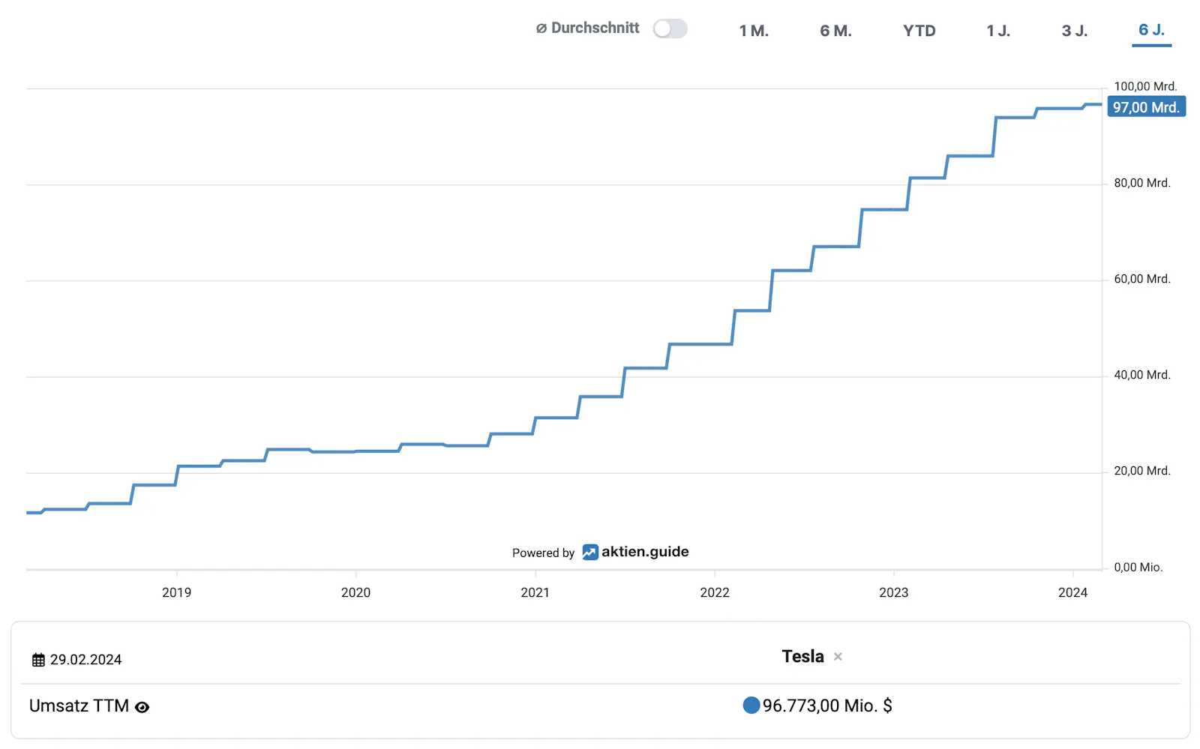The image size is (1200, 749).
Task: Click the 2023 x-axis label
Action: point(893,592)
